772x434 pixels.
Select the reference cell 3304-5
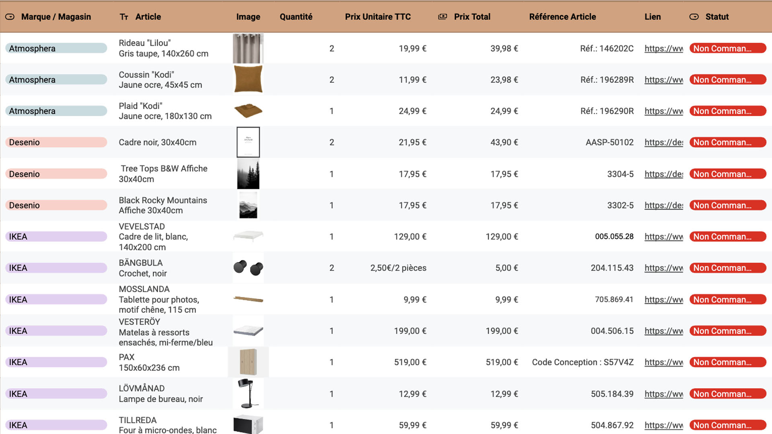pyautogui.click(x=620, y=174)
